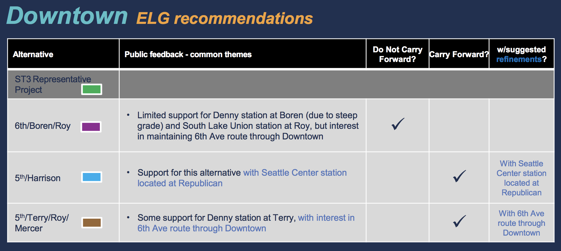
Task: Click the 5th/Harrison Carry Forward checkmark
Action: (x=459, y=176)
